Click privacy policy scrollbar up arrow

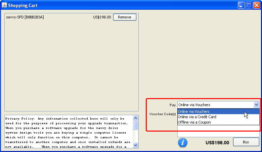pyautogui.click(x=135, y=118)
